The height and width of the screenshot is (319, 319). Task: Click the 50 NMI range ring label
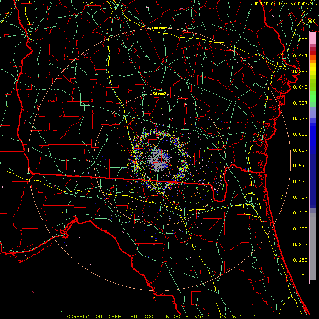(159, 94)
